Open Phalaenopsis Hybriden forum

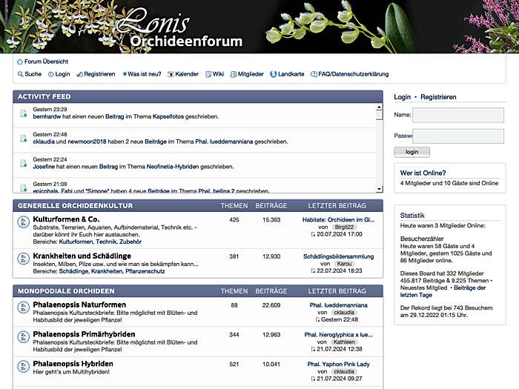tap(73, 364)
